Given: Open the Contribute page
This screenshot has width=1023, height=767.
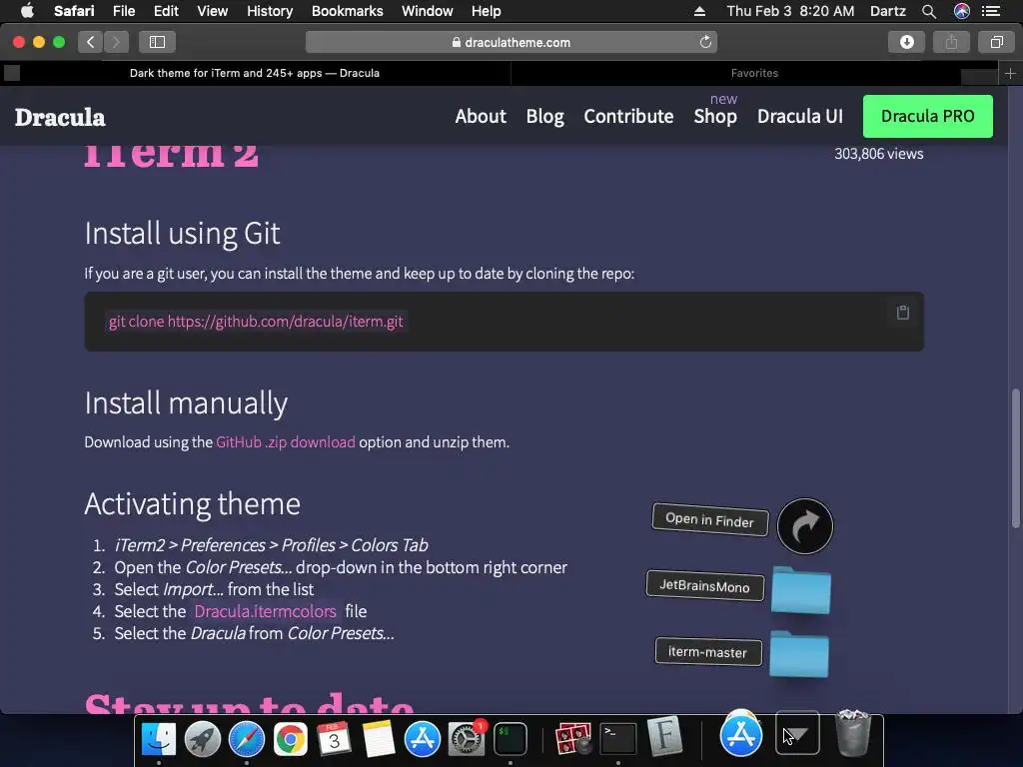Looking at the screenshot, I should pos(628,116).
